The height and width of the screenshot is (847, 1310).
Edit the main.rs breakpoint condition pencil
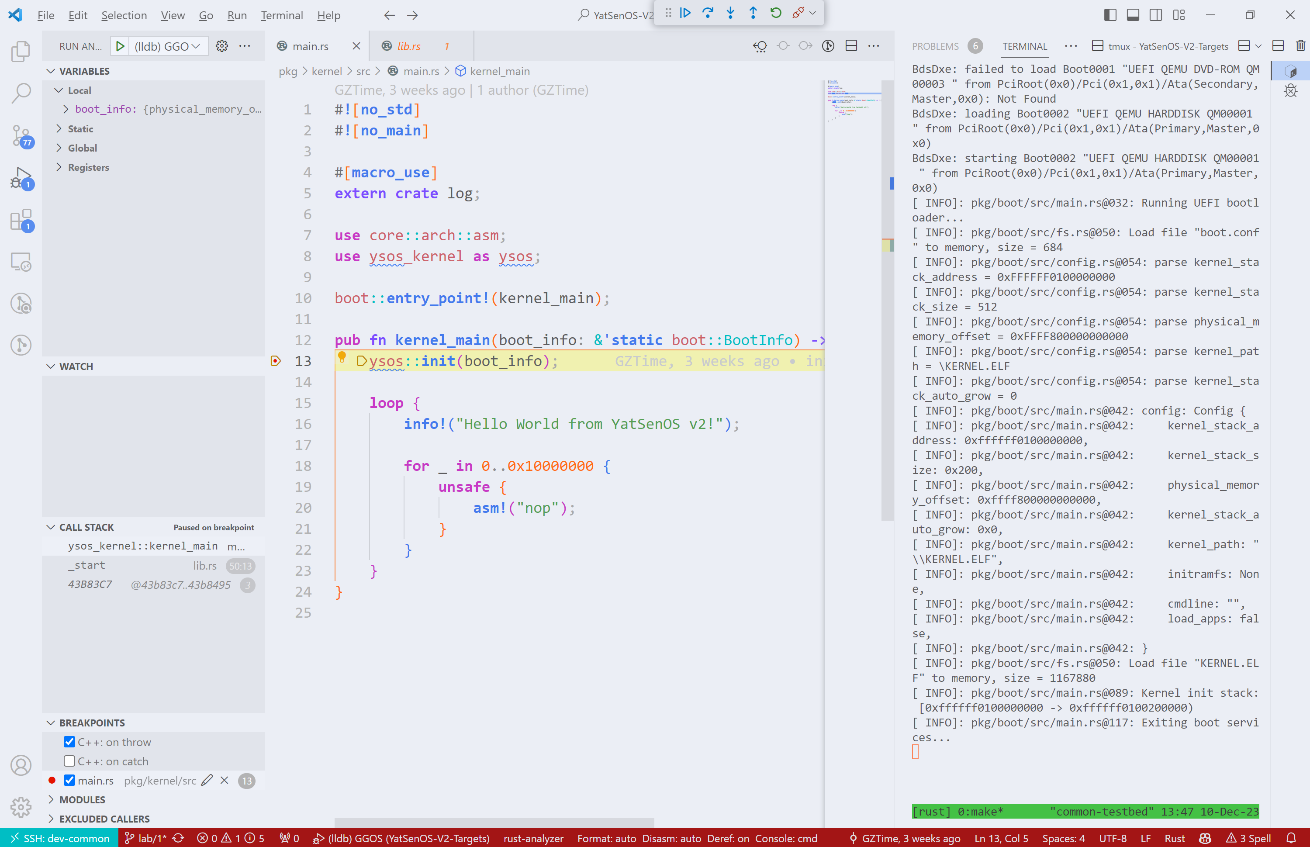(x=207, y=781)
